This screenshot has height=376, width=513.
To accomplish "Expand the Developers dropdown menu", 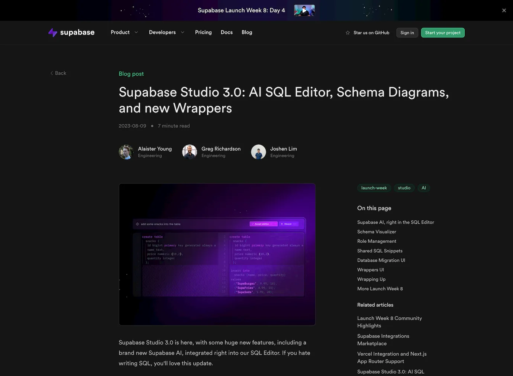I will (167, 32).
